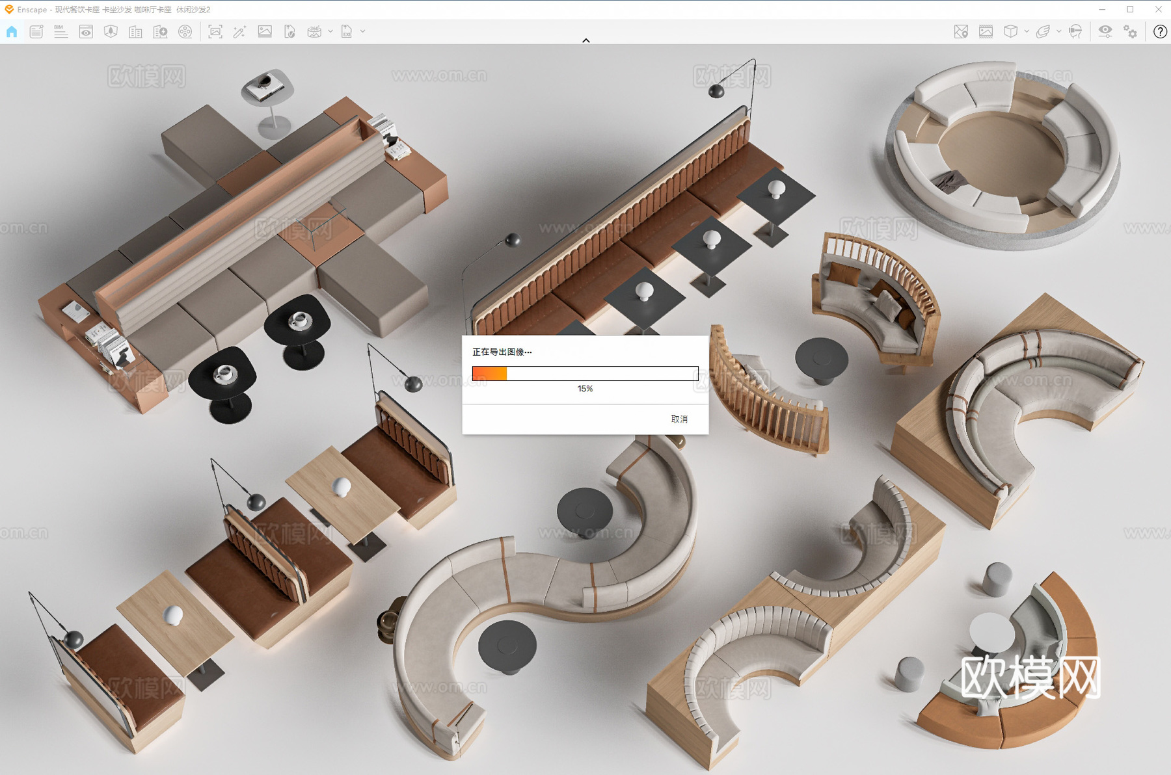The height and width of the screenshot is (775, 1171).
Task: Enable the VR headset mode
Action: click(x=1075, y=31)
